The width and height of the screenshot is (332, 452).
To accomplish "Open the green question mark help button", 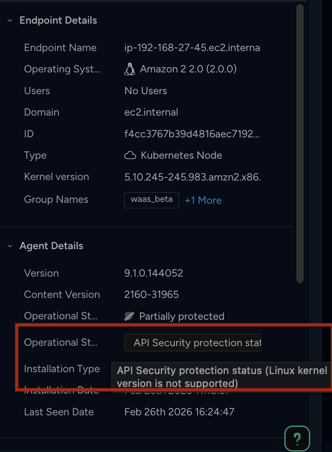I will [x=297, y=438].
